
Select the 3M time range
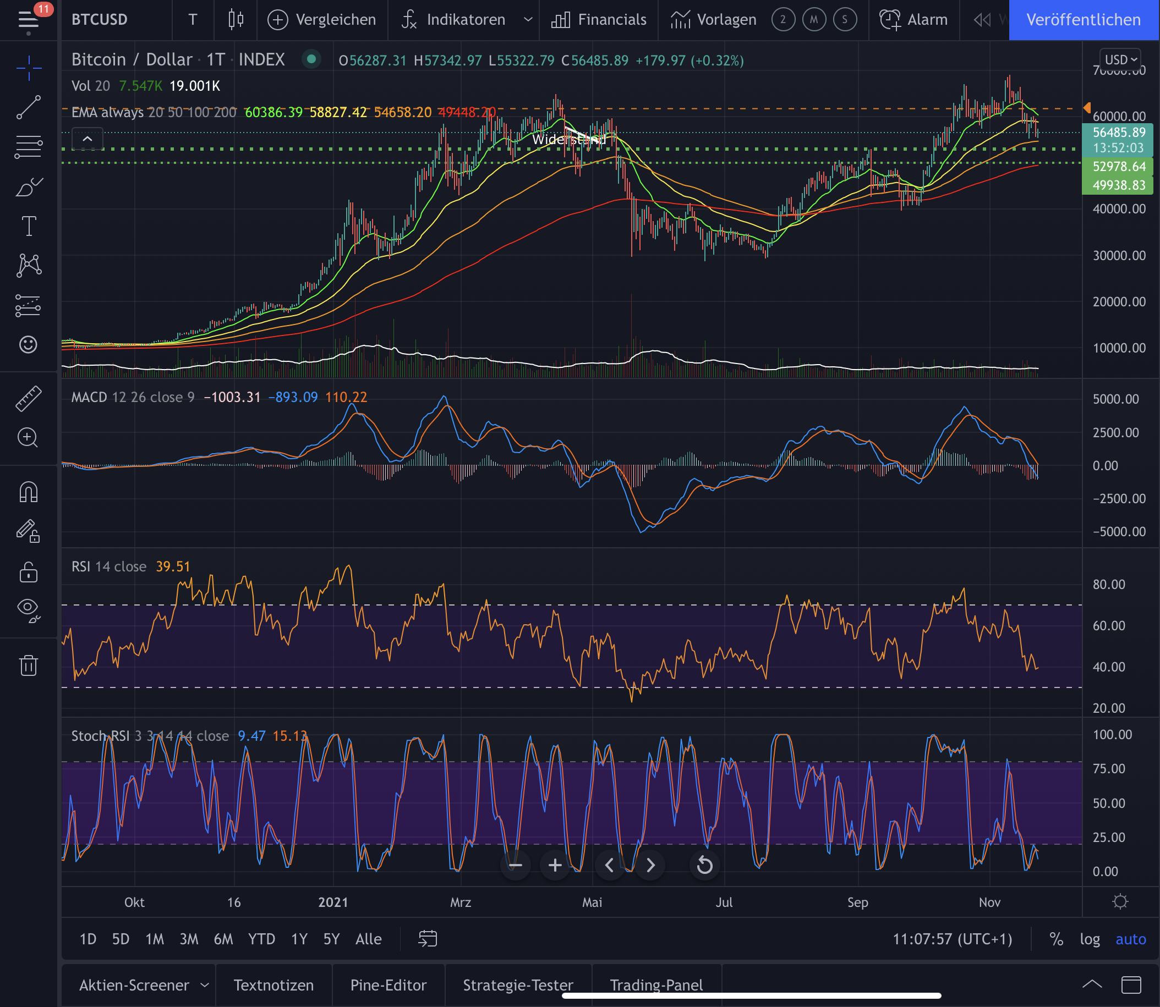[x=189, y=939]
